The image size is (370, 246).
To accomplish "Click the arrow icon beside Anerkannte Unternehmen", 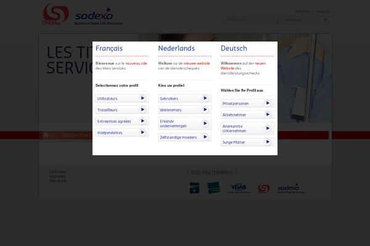I will pyautogui.click(x=268, y=129).
